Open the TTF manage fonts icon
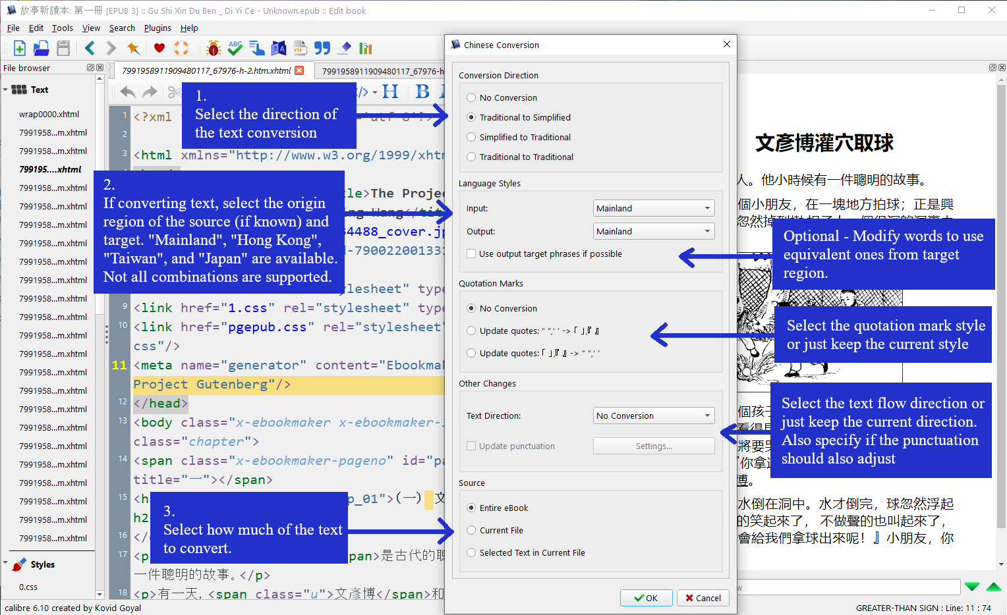The width and height of the screenshot is (1007, 615). click(x=301, y=48)
